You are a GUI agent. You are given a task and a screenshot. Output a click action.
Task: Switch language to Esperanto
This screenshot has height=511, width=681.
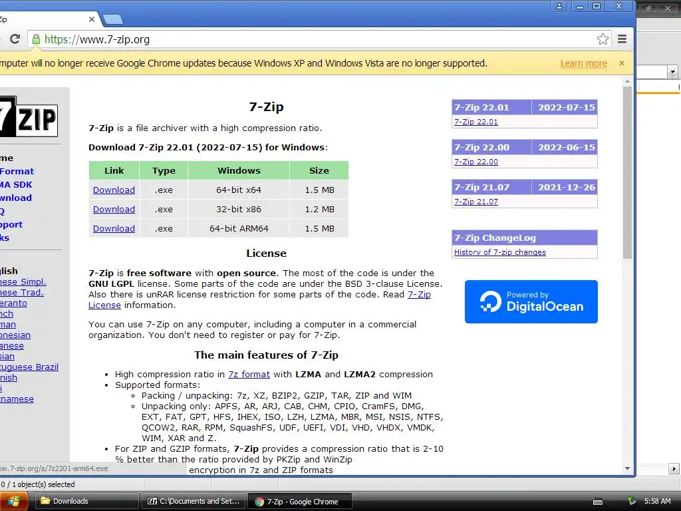(13, 303)
